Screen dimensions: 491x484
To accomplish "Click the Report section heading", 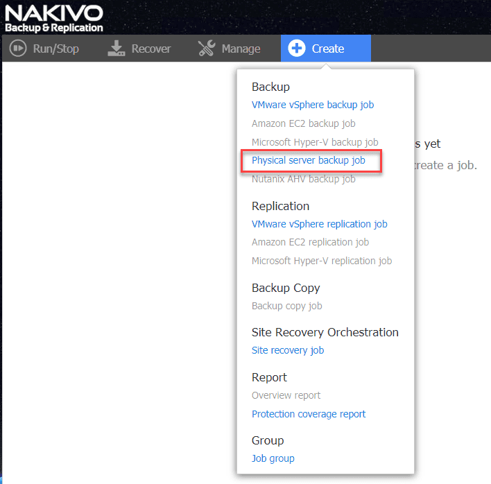I will 269,377.
